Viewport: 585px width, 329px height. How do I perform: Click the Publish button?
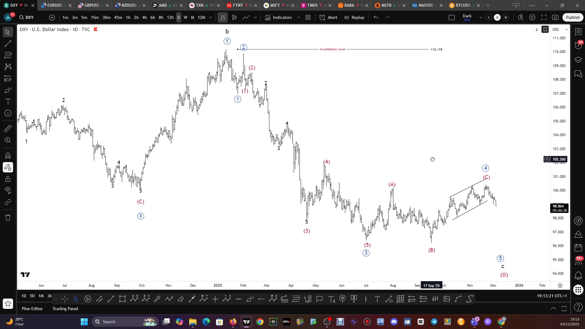pyautogui.click(x=573, y=17)
